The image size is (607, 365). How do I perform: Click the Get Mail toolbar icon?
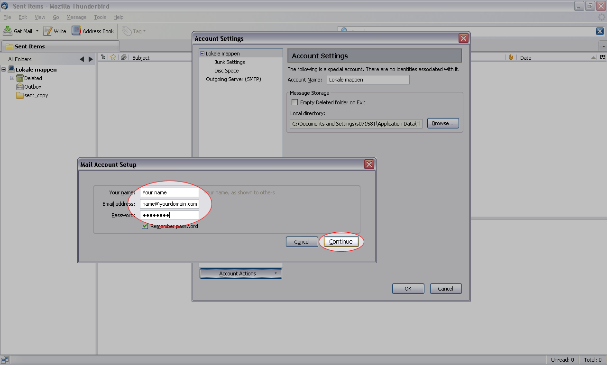click(8, 31)
